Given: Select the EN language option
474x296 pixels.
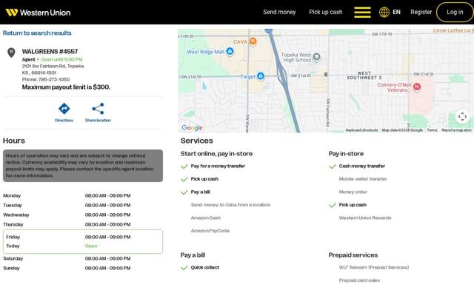Looking at the screenshot, I should point(397,12).
